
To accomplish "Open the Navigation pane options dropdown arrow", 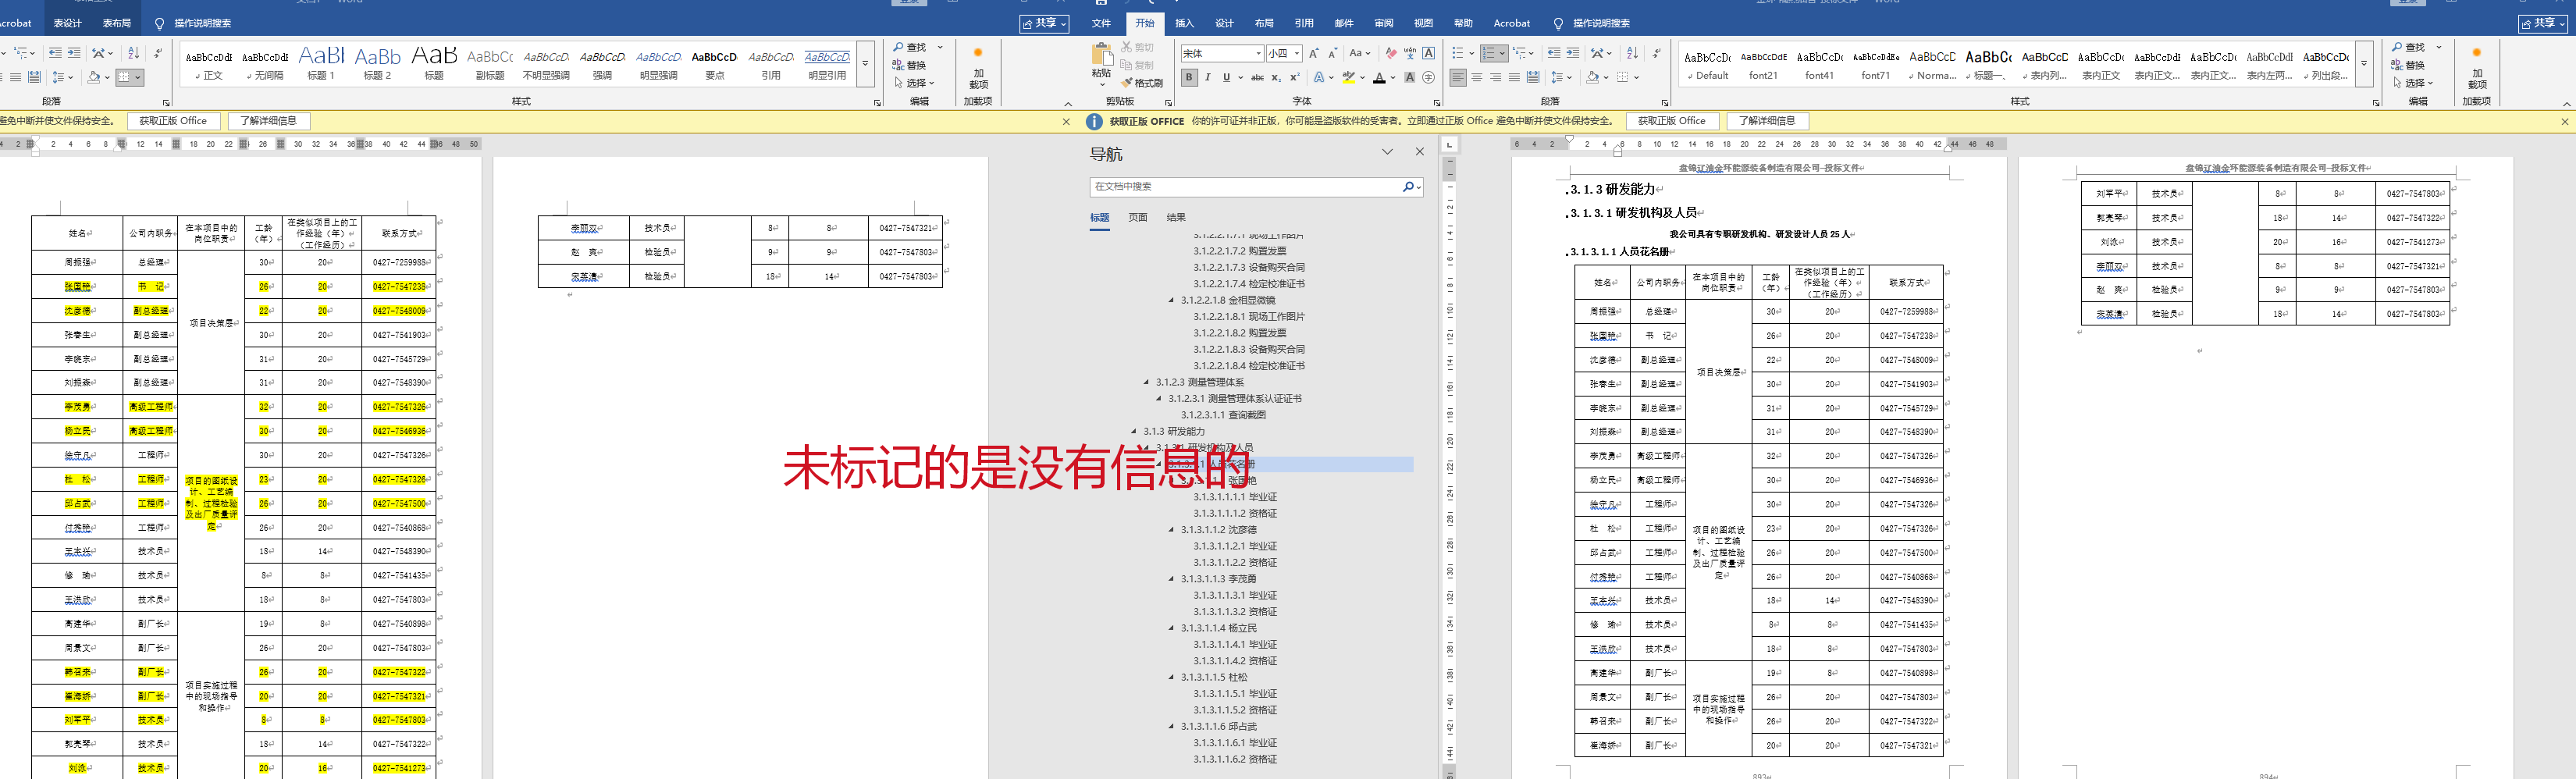I will 1387,152.
